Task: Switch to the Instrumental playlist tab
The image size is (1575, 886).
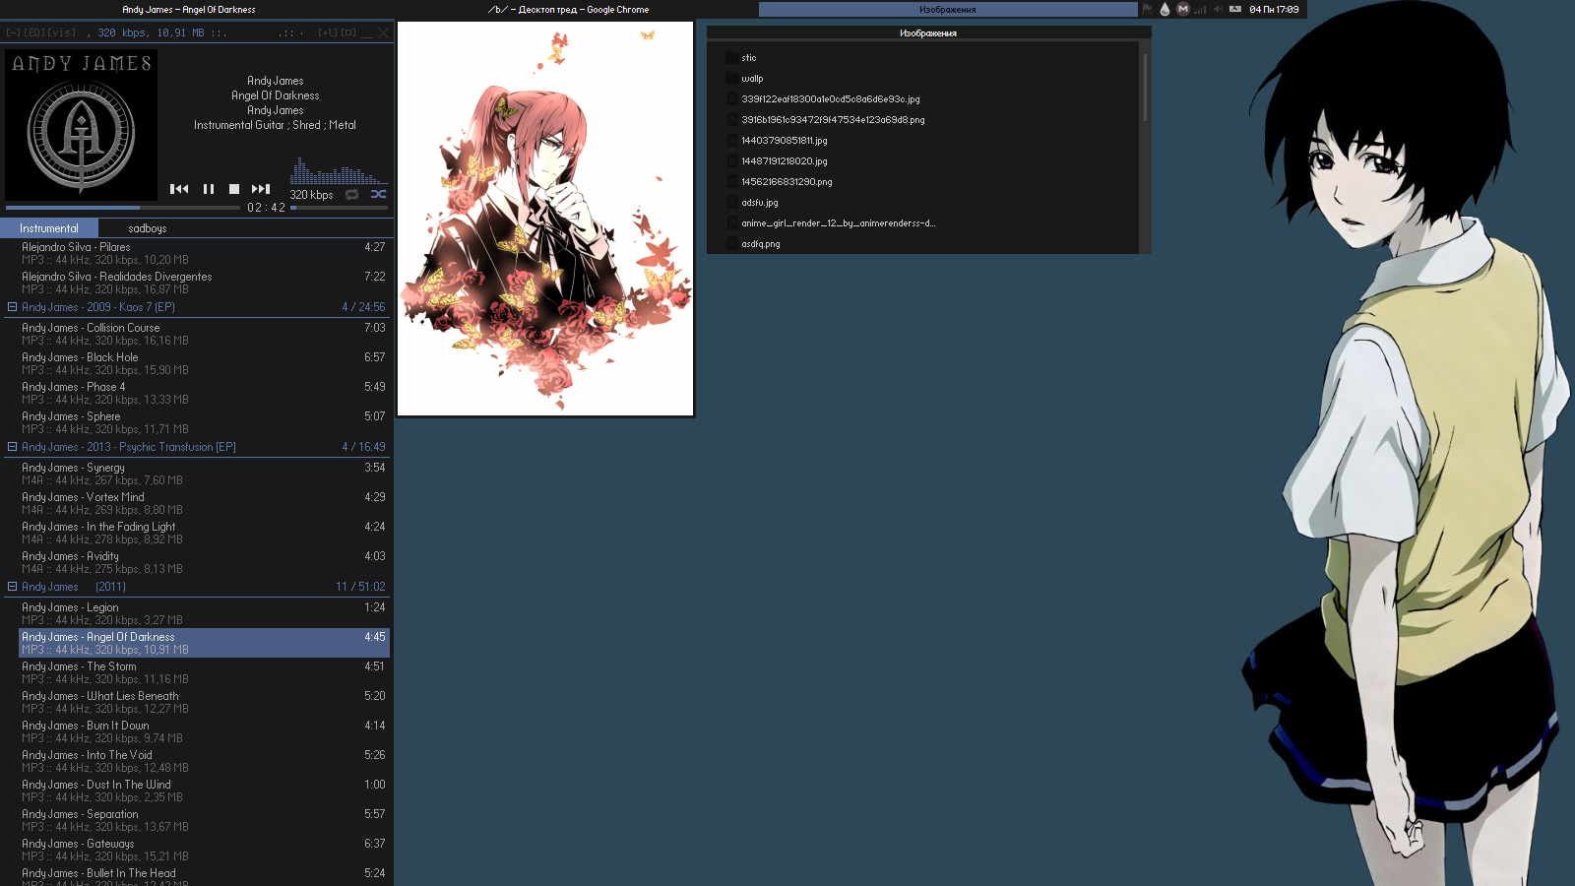Action: click(x=49, y=228)
